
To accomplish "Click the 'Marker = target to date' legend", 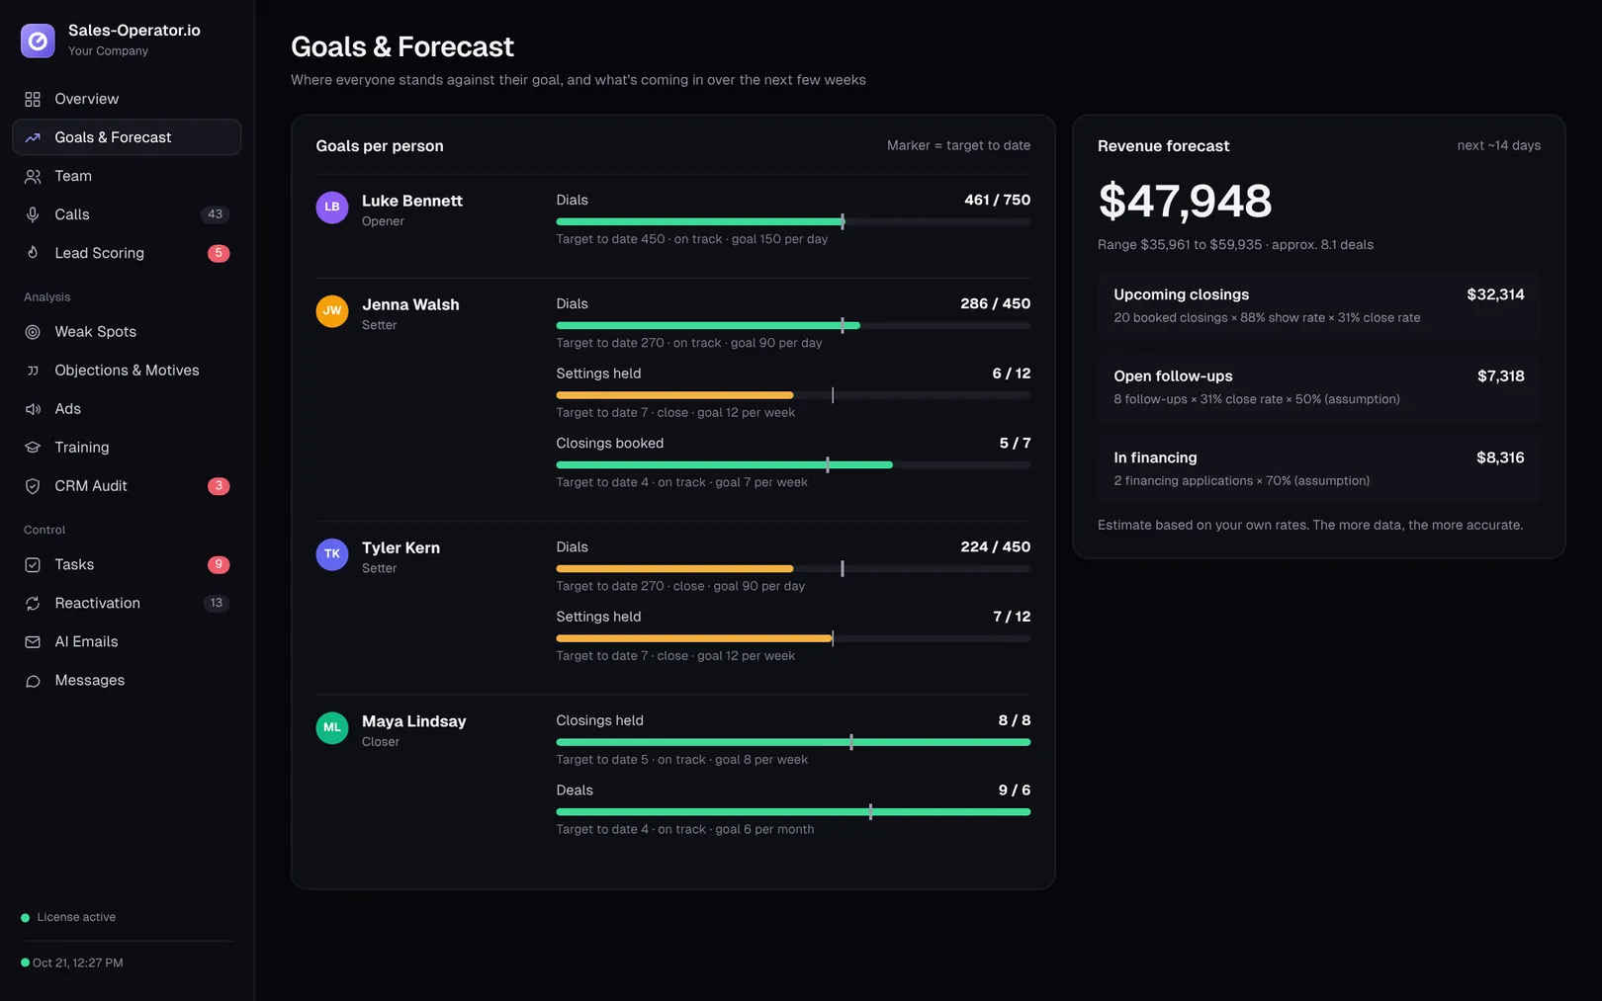I will pyautogui.click(x=958, y=145).
